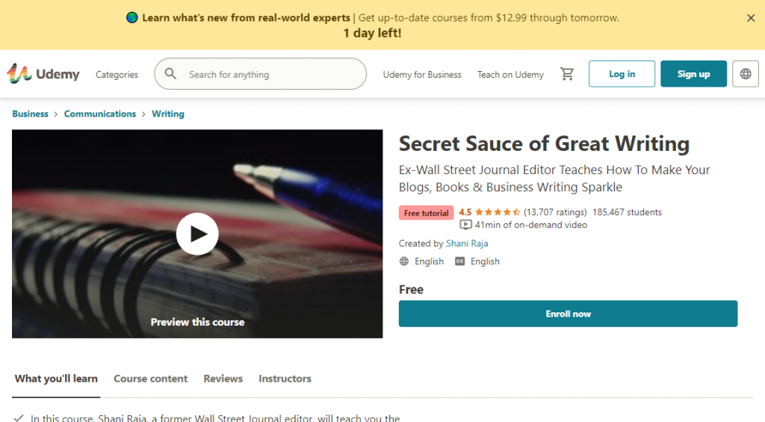Viewport: 765px width, 422px height.
Task: Open the language selector globe
Action: tap(746, 74)
